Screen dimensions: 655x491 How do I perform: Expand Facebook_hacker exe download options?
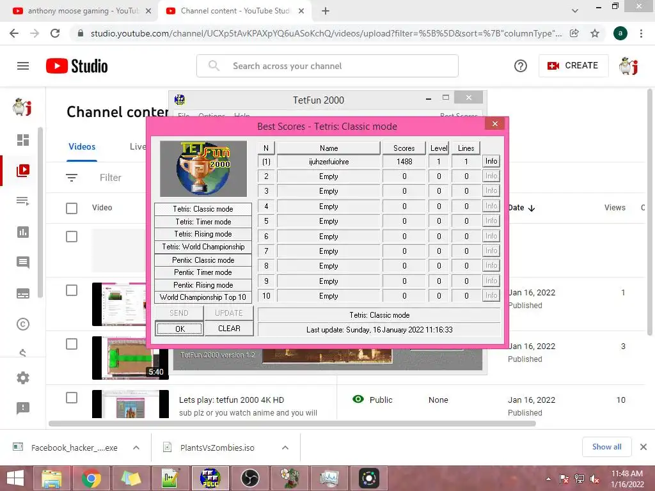pos(136,448)
